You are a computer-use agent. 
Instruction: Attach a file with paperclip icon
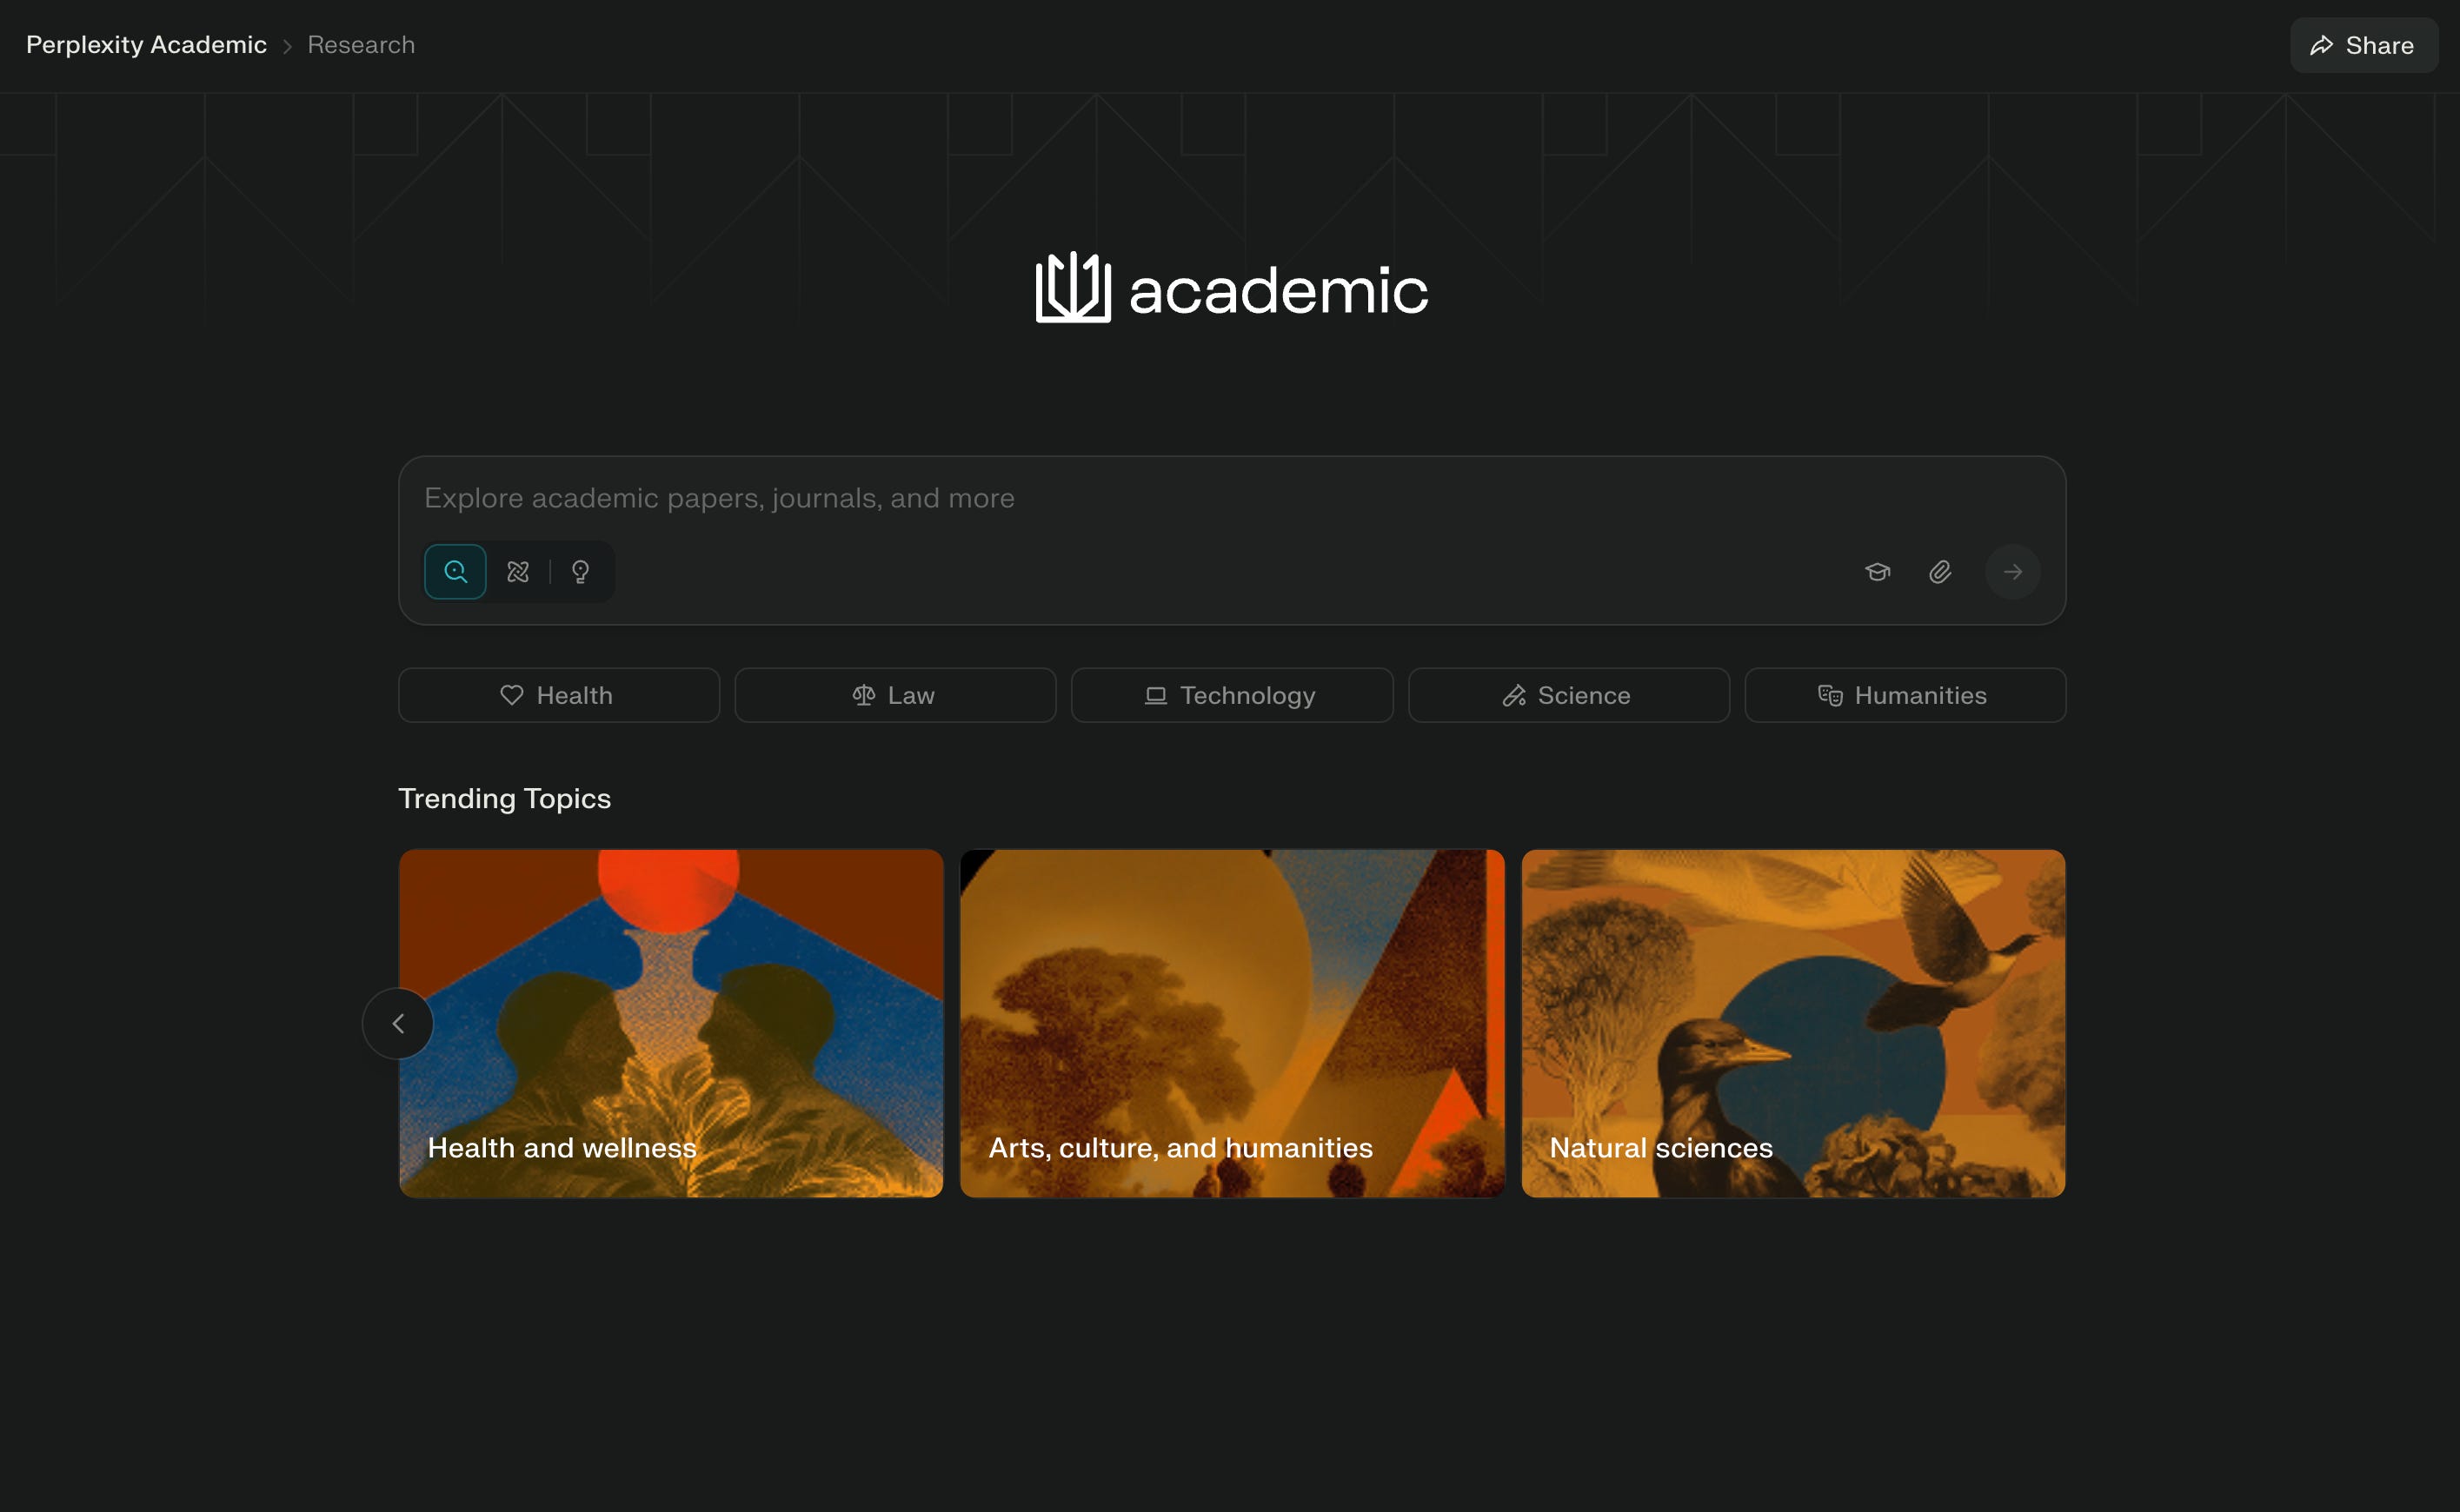[1940, 571]
